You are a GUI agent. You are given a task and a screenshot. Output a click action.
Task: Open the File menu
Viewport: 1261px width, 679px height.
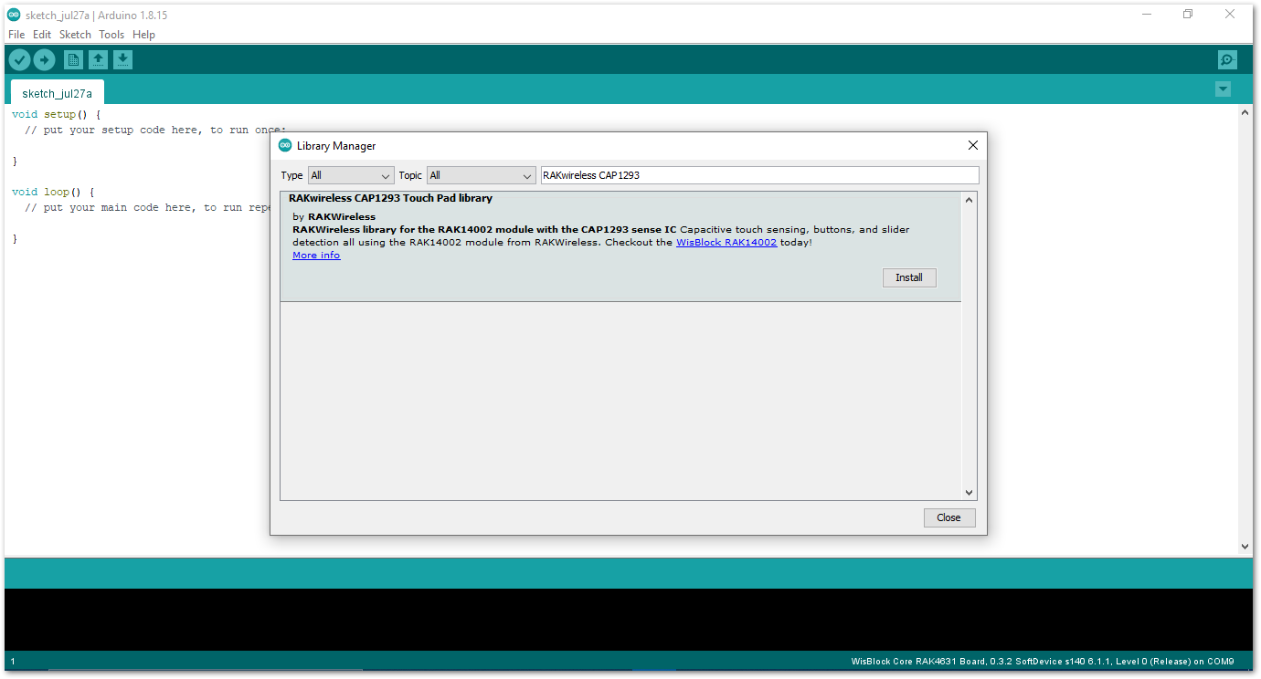coord(16,35)
